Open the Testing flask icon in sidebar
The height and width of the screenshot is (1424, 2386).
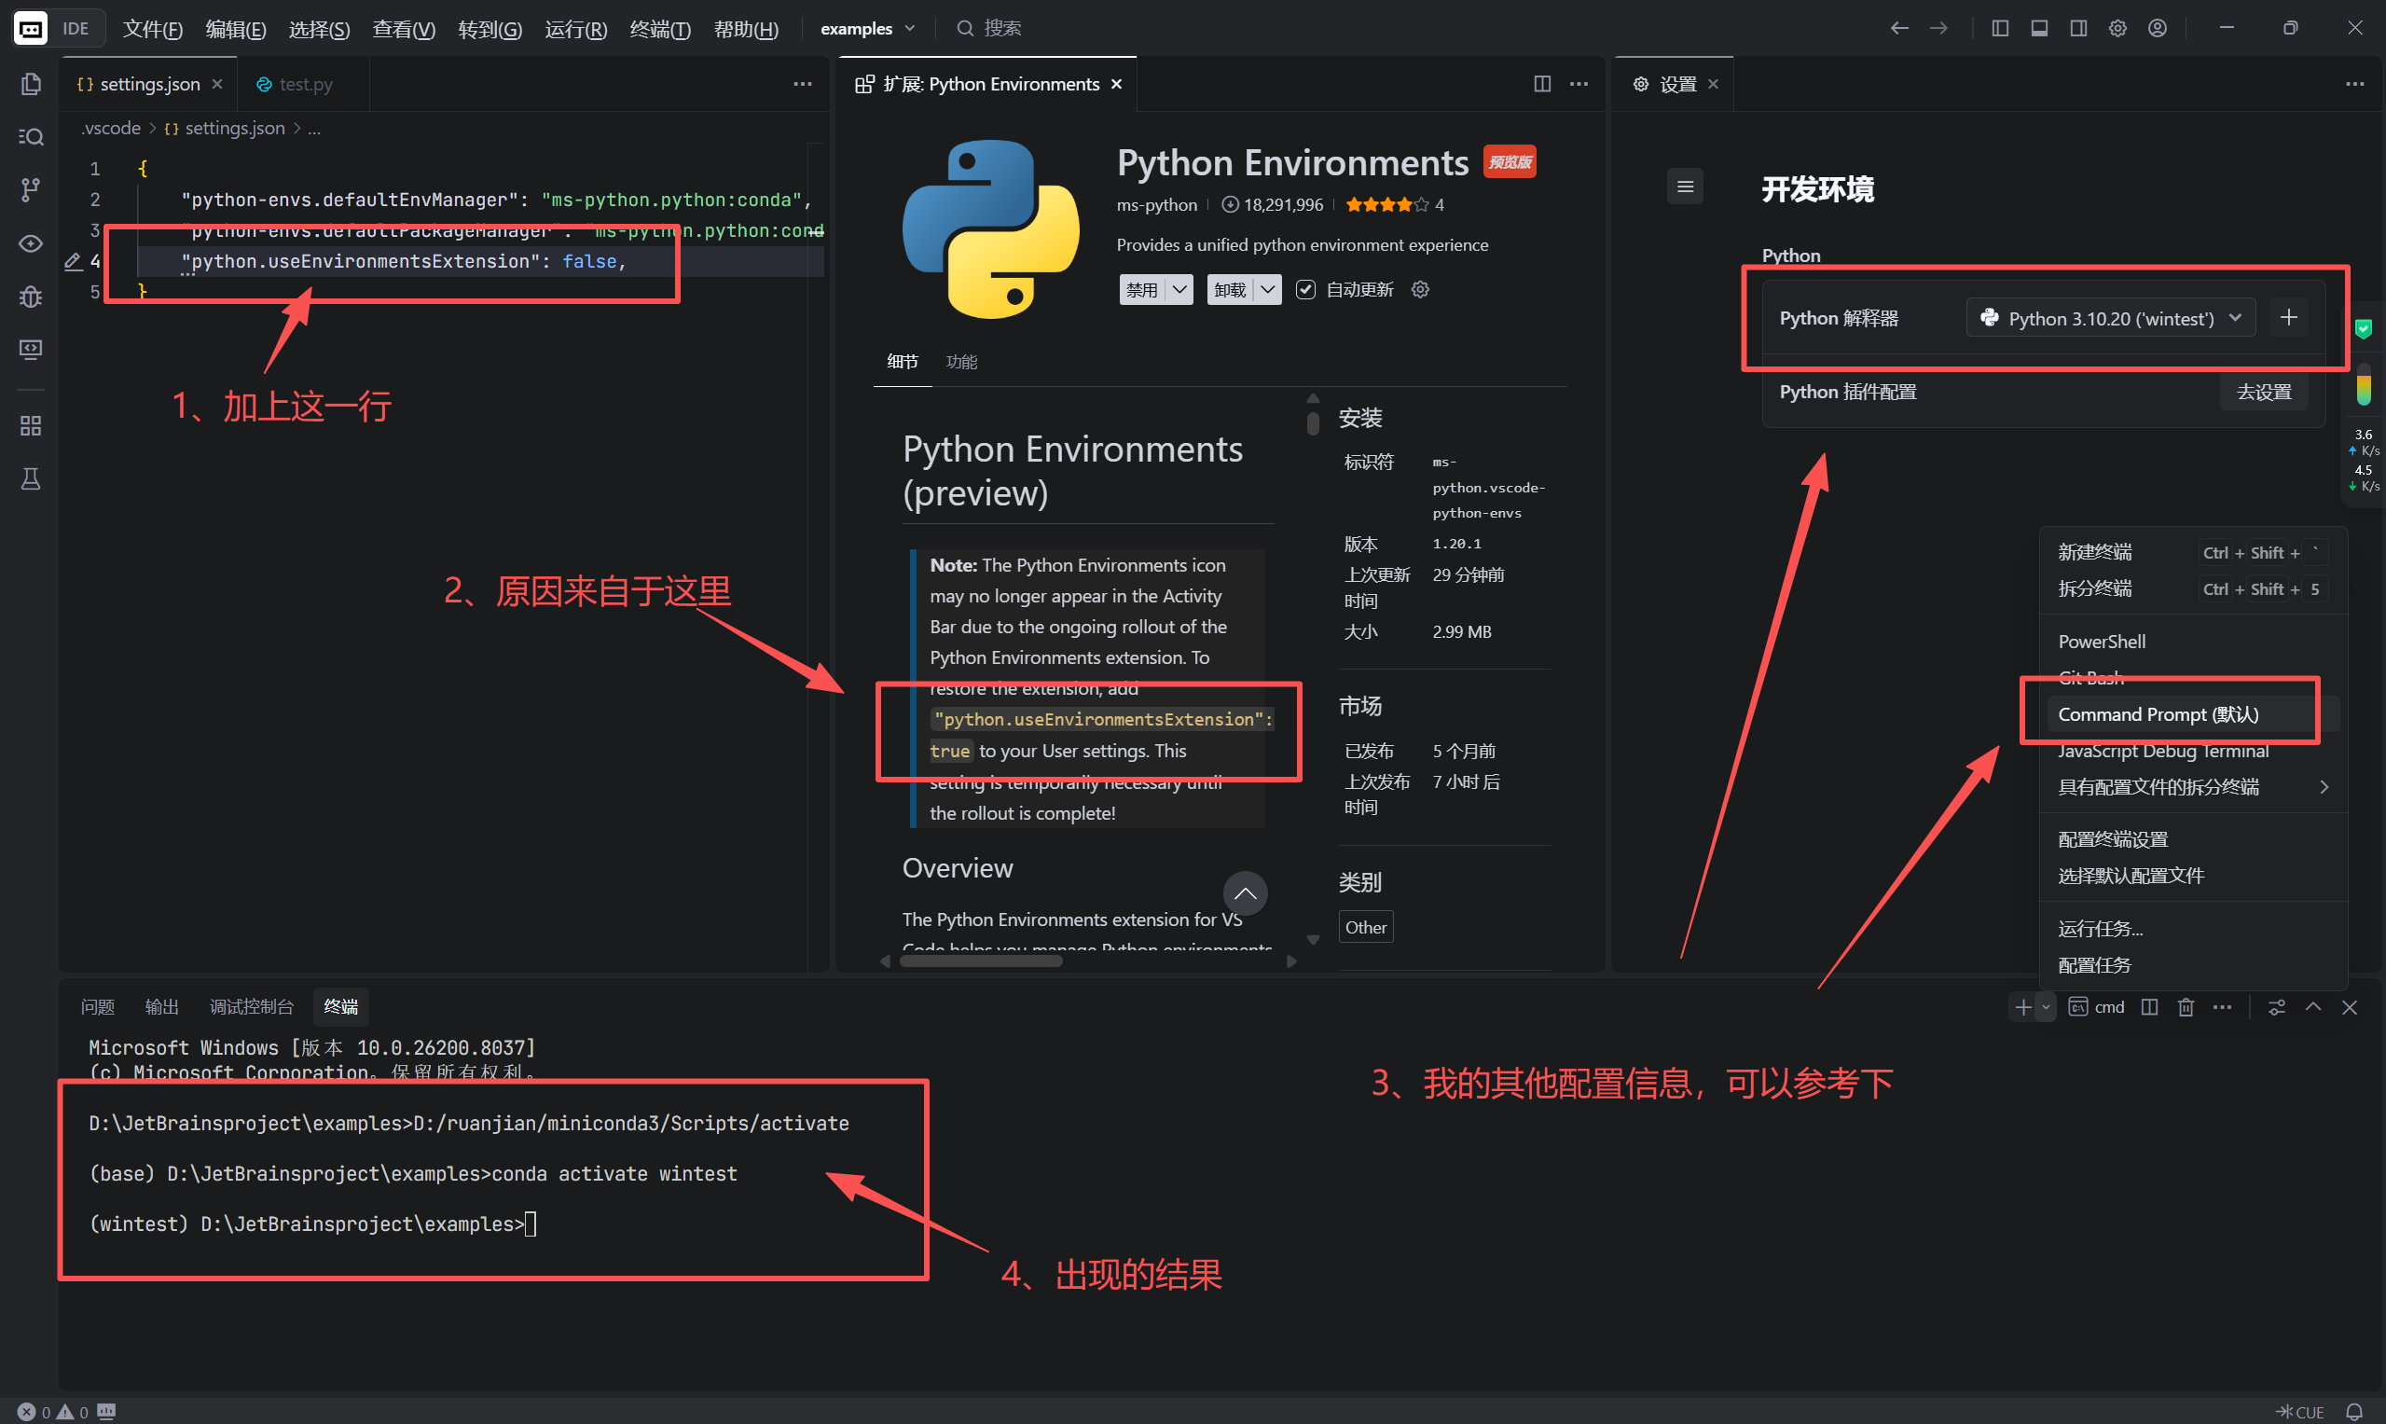click(31, 478)
